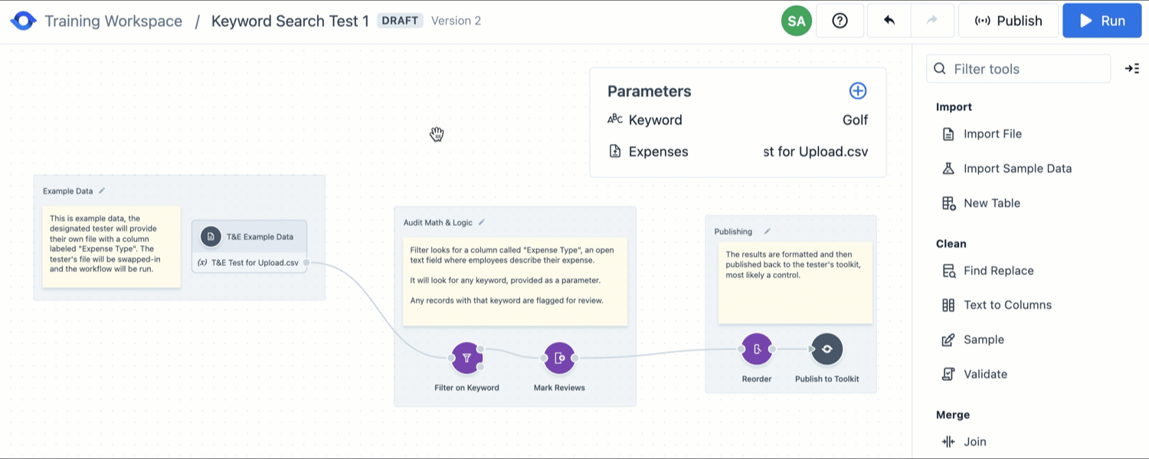Screen dimensions: 1149x459
Task: Click the Publish button
Action: coord(1008,21)
